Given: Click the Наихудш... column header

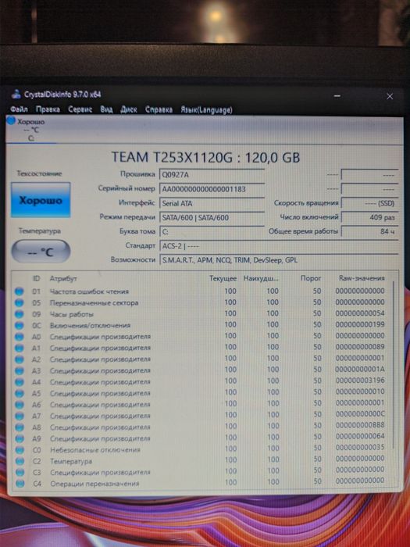Looking at the screenshot, I should pos(261,278).
